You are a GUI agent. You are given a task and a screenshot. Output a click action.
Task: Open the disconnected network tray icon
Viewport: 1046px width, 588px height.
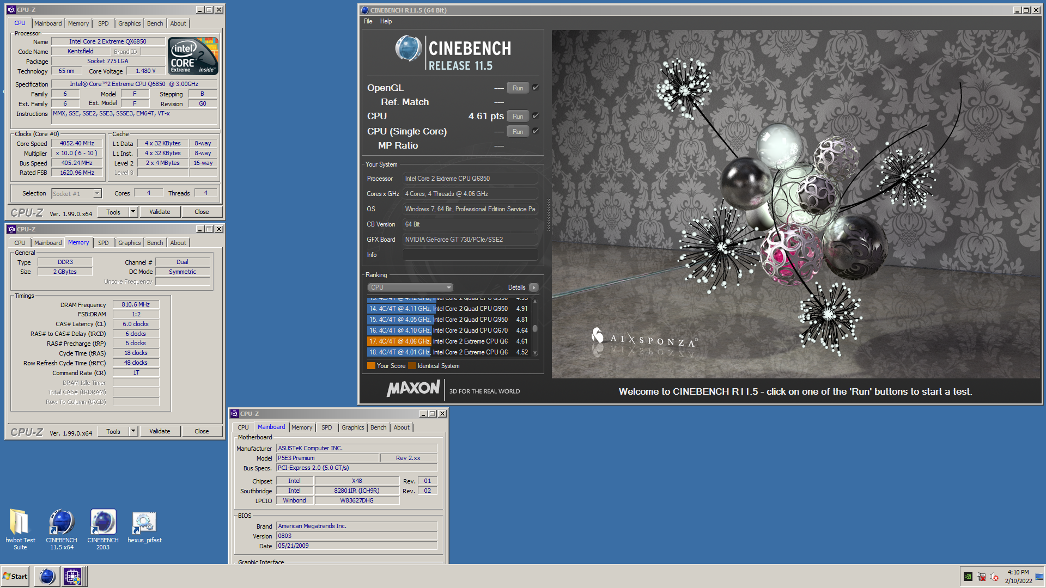(981, 577)
